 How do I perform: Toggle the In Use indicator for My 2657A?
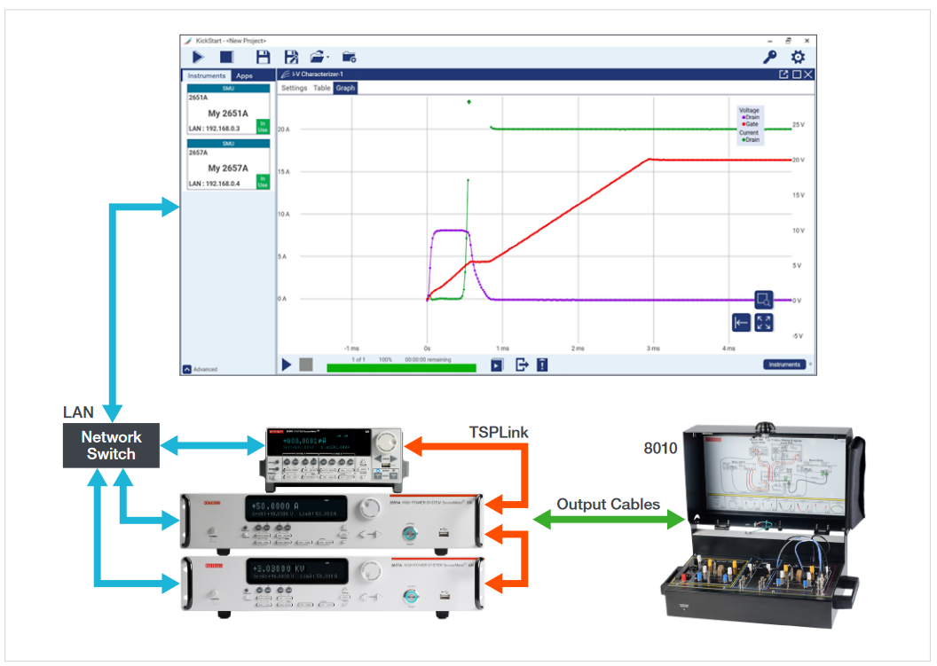point(263,181)
